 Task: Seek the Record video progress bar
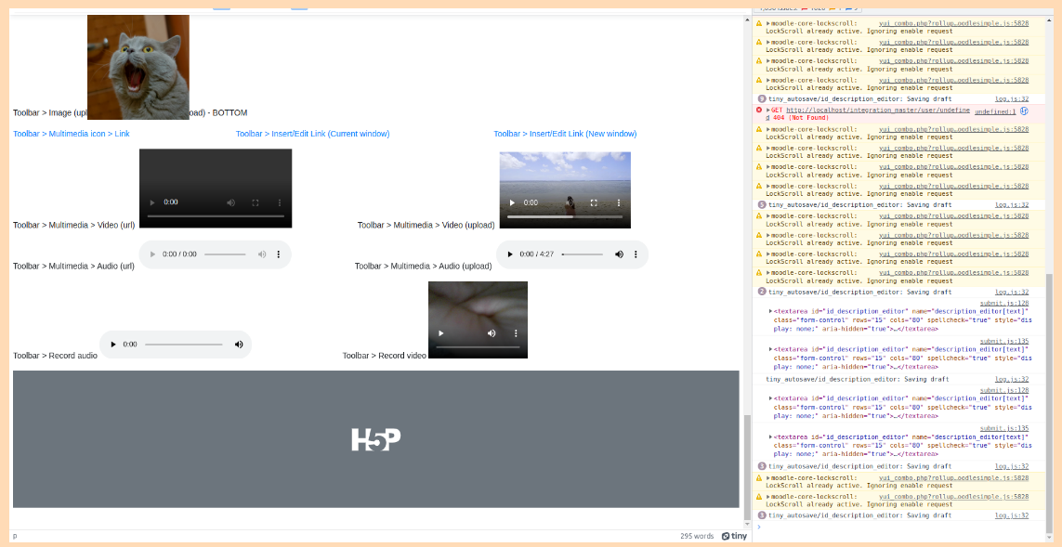[479, 346]
